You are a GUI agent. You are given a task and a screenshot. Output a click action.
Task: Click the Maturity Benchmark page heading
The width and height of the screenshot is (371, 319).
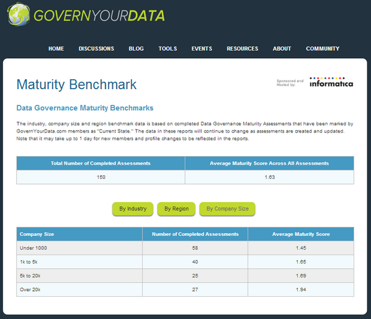click(77, 85)
